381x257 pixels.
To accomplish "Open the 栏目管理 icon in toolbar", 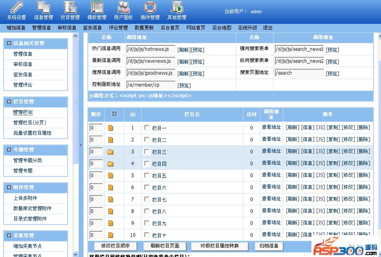I will click(70, 7).
